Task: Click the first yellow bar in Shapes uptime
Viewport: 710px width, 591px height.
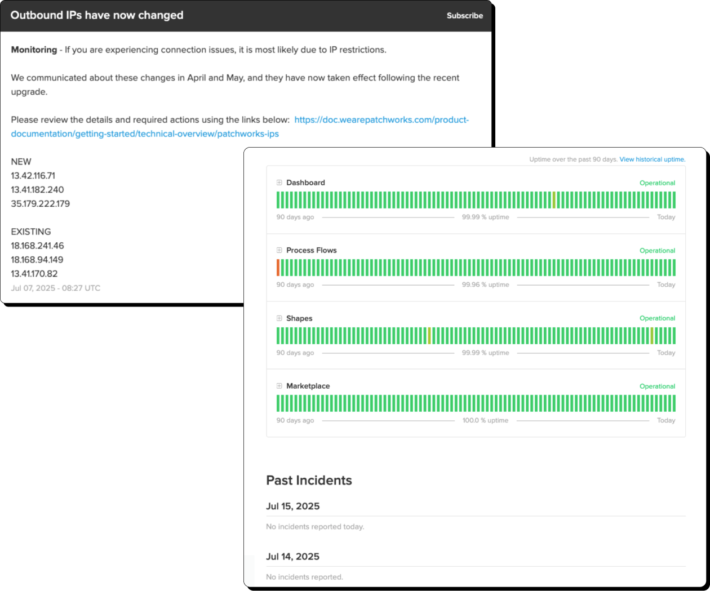Action: click(x=429, y=336)
